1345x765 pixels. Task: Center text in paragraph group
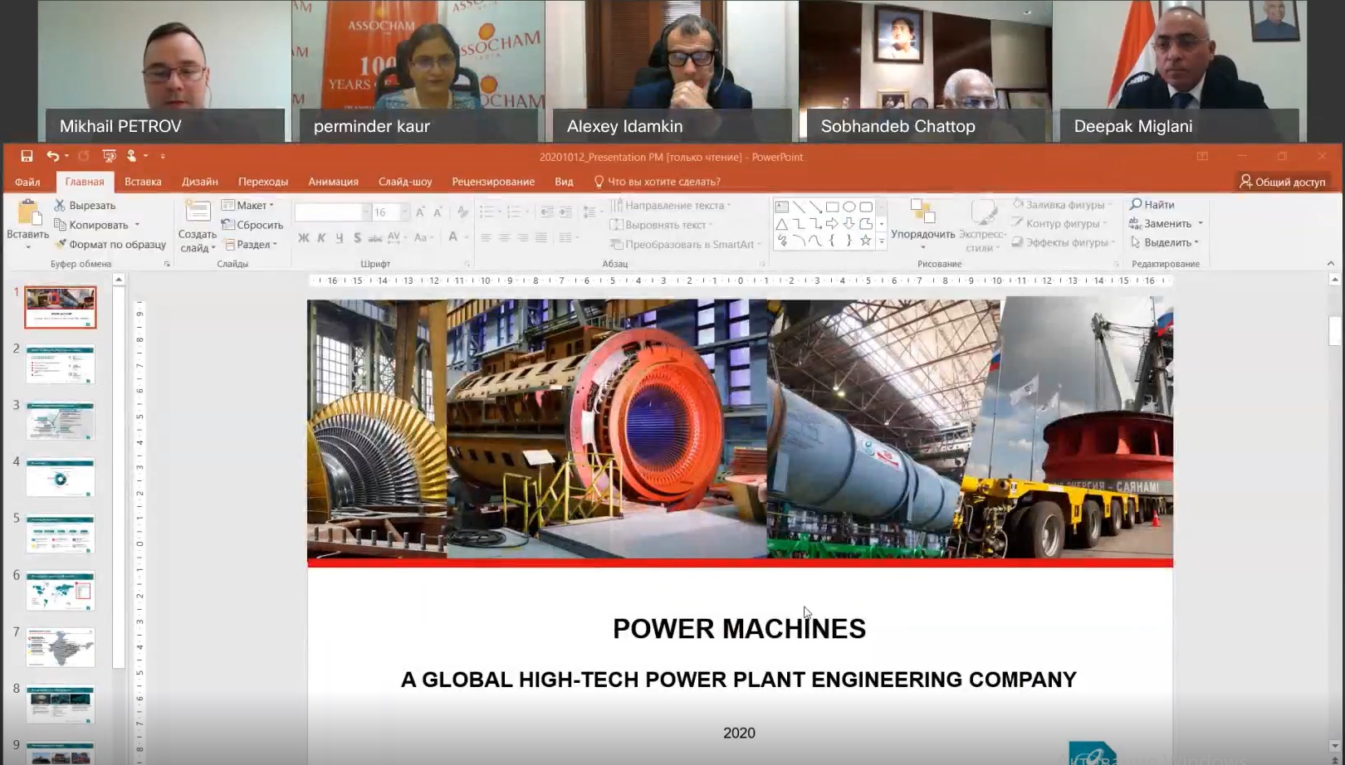[504, 238]
